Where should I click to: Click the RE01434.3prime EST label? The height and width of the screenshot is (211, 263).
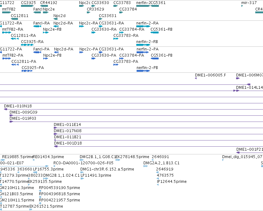[x=49, y=157]
